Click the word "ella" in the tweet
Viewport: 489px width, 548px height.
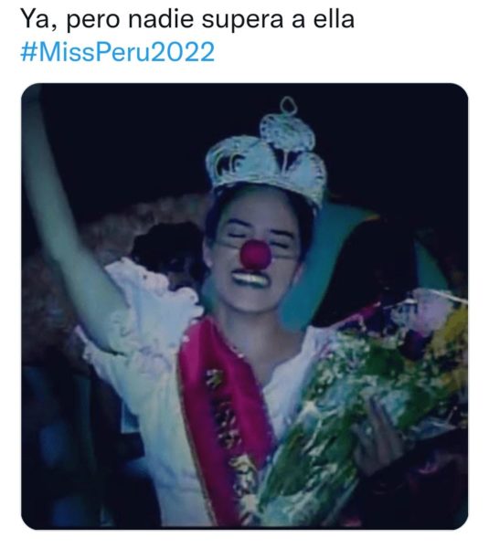pos(334,19)
